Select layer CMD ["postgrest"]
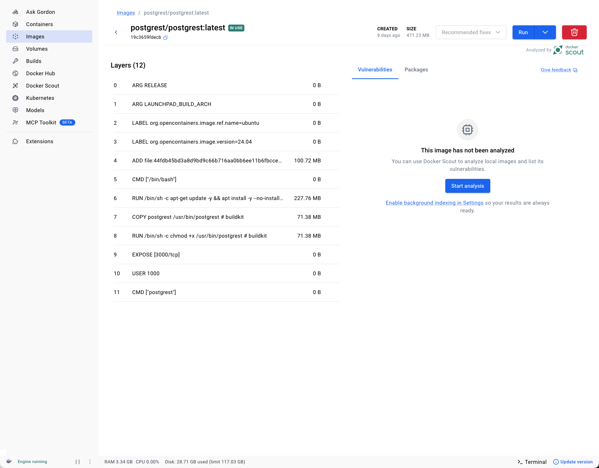599x468 pixels. pos(227,292)
